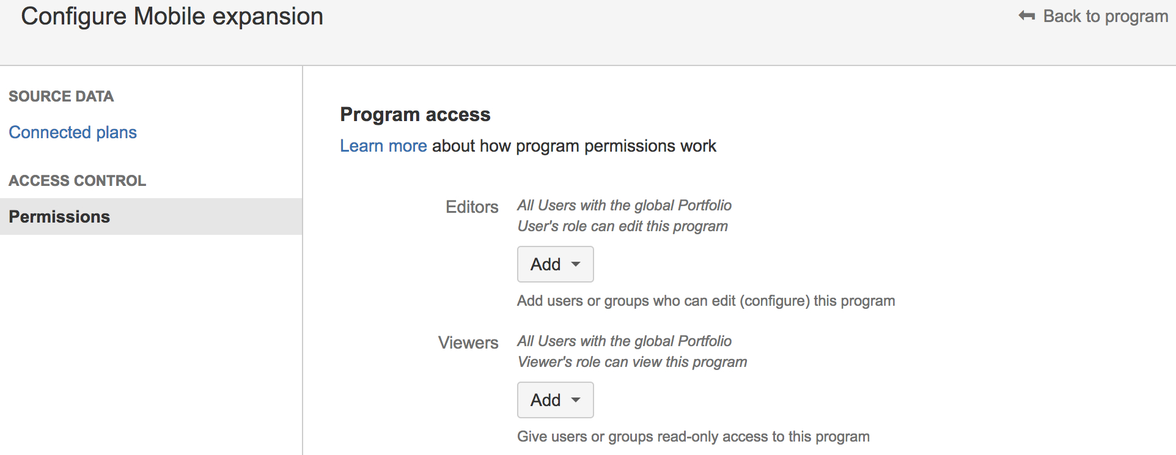Open the Add dropdown for Viewers
This screenshot has width=1176, height=455.
(555, 400)
